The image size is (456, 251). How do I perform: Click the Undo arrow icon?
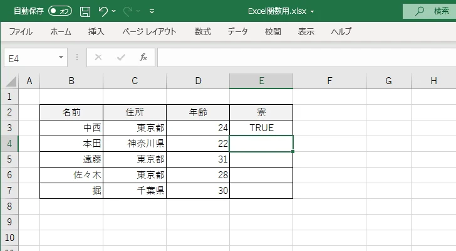click(103, 11)
